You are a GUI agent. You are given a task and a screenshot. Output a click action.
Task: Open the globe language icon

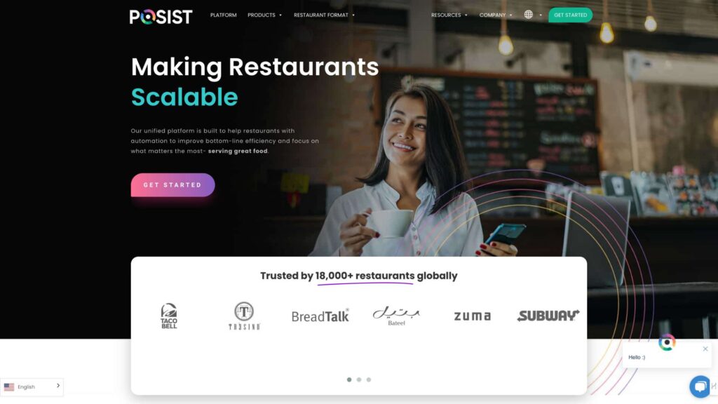pos(529,15)
